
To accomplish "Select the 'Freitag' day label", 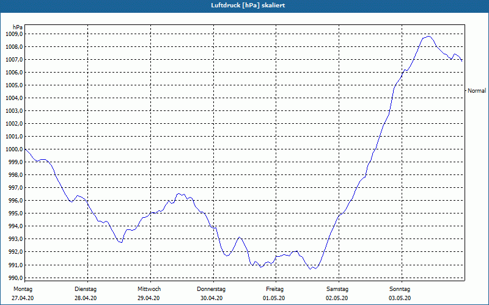I will [274, 289].
